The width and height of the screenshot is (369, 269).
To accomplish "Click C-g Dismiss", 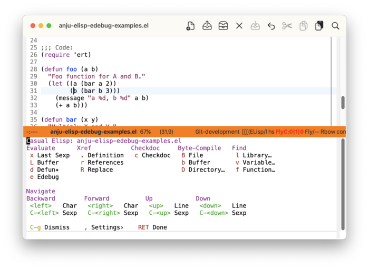I will click(50, 227).
